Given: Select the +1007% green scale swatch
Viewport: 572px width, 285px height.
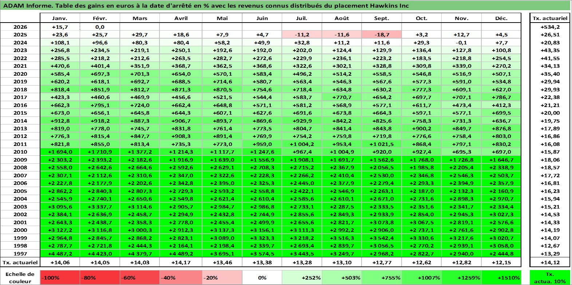Looking at the screenshot, I should click(x=422, y=277).
